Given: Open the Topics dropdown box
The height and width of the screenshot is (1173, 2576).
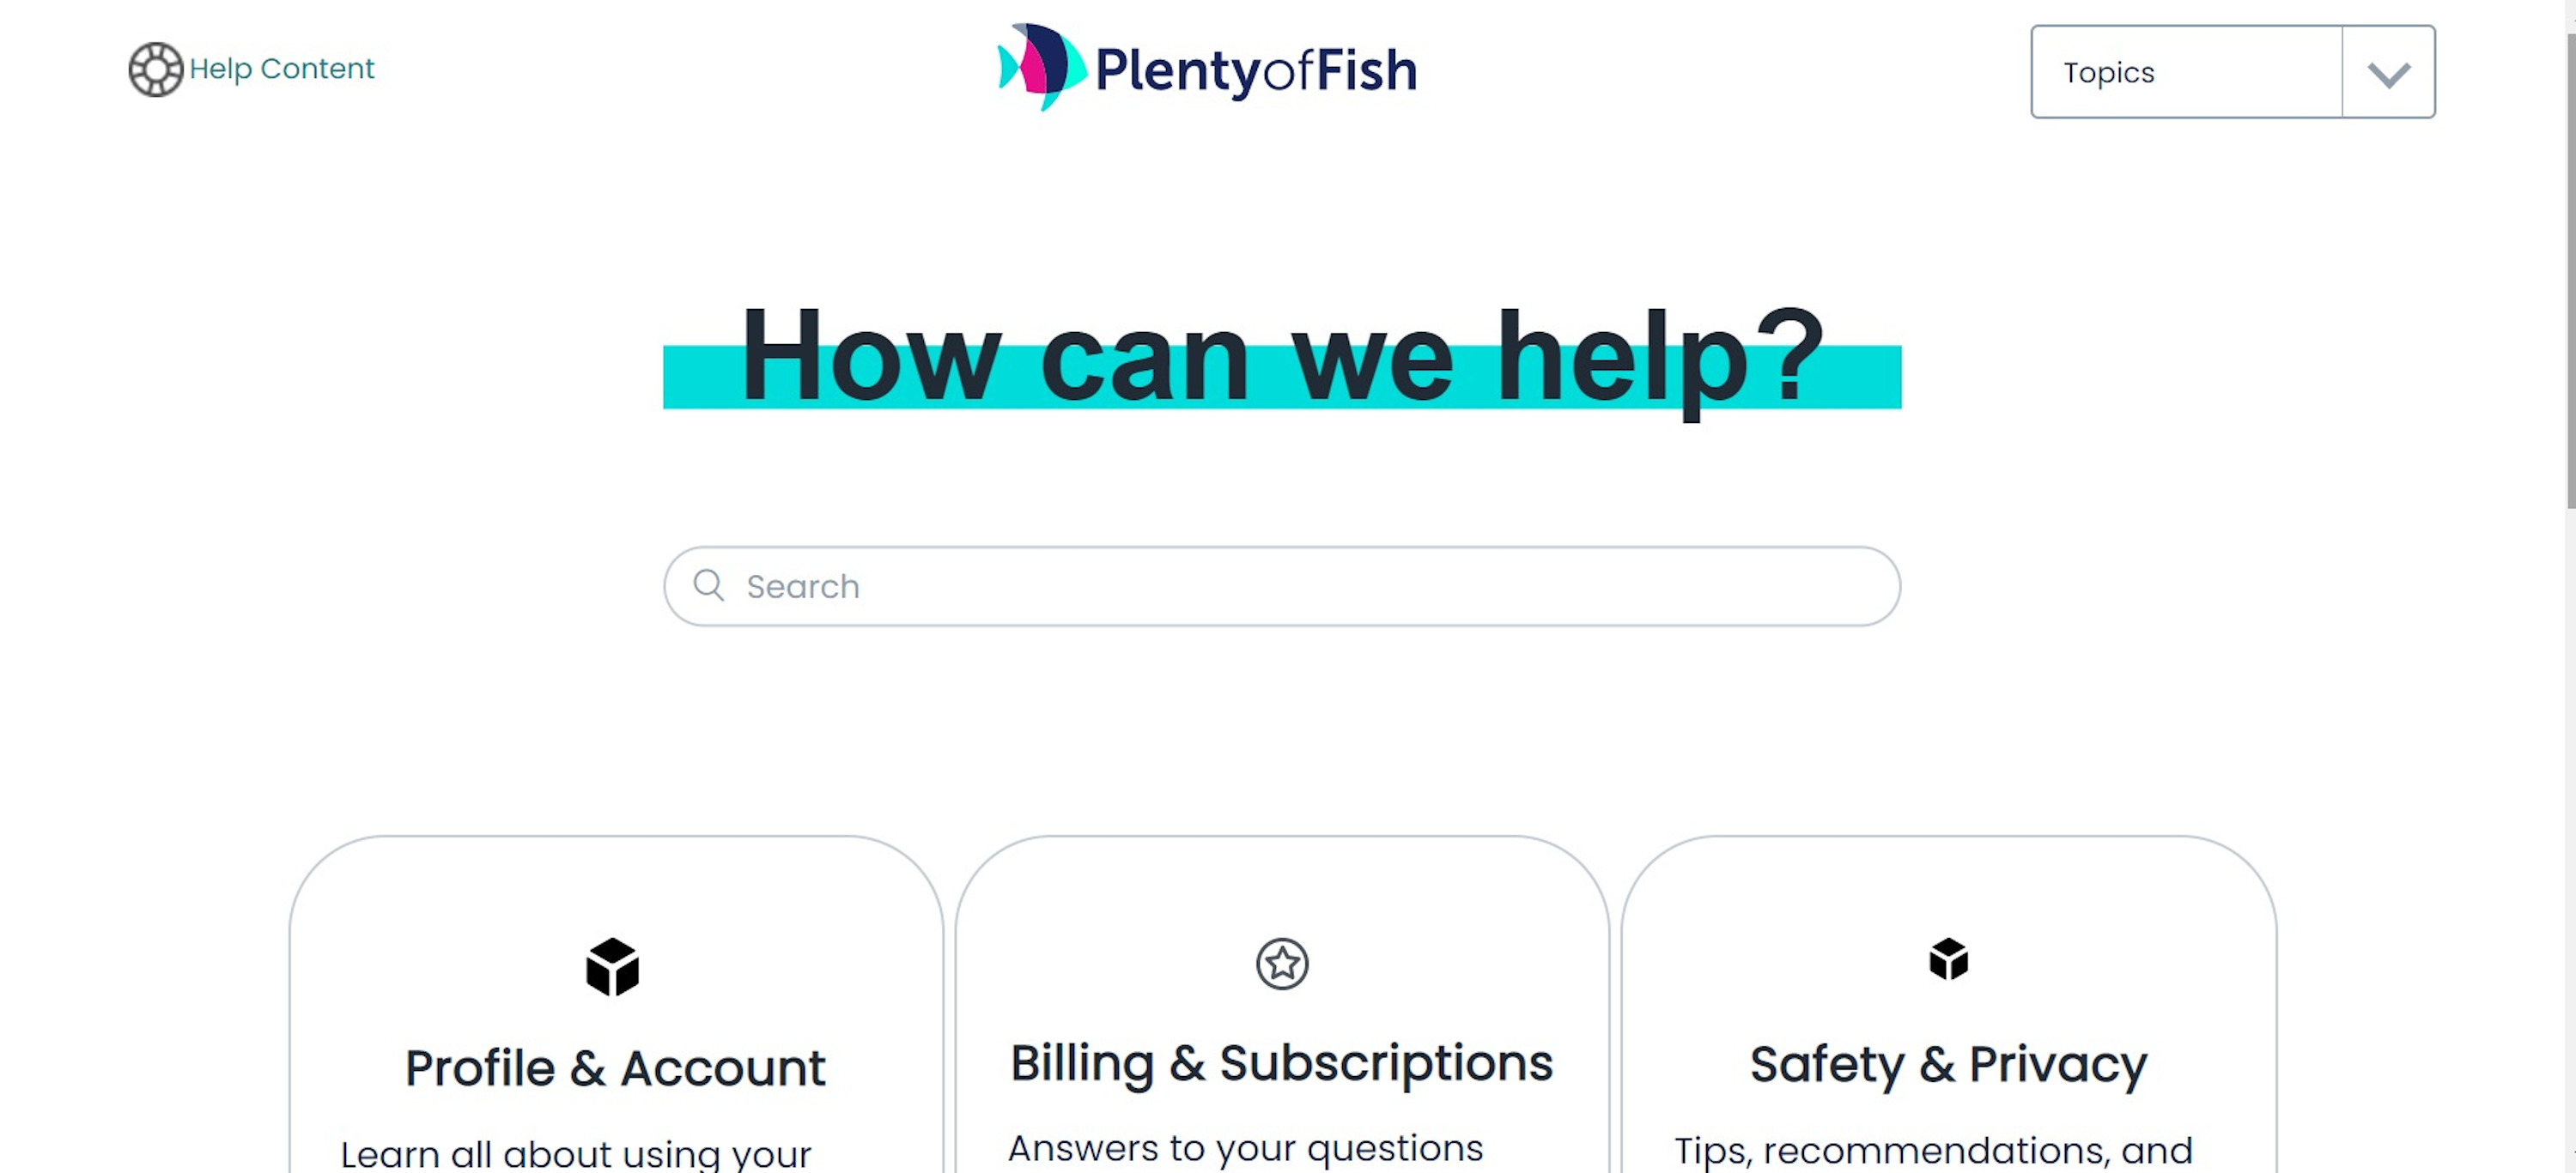Looking at the screenshot, I should click(x=2186, y=72).
